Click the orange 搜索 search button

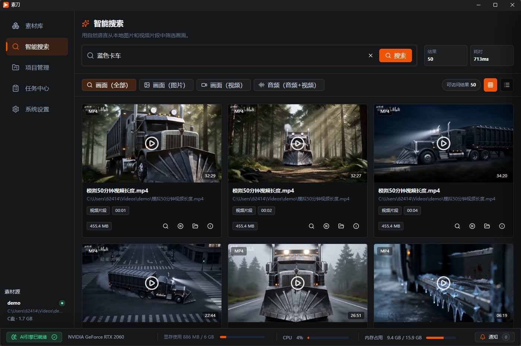(x=396, y=55)
